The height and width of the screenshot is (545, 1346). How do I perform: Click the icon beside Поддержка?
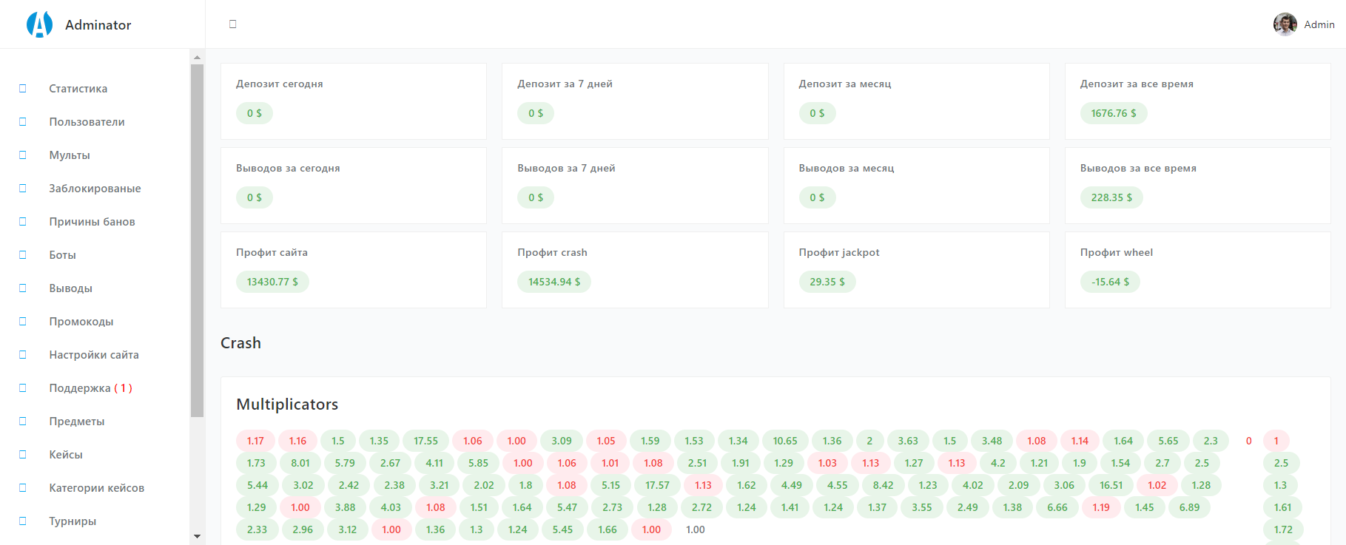click(x=22, y=388)
